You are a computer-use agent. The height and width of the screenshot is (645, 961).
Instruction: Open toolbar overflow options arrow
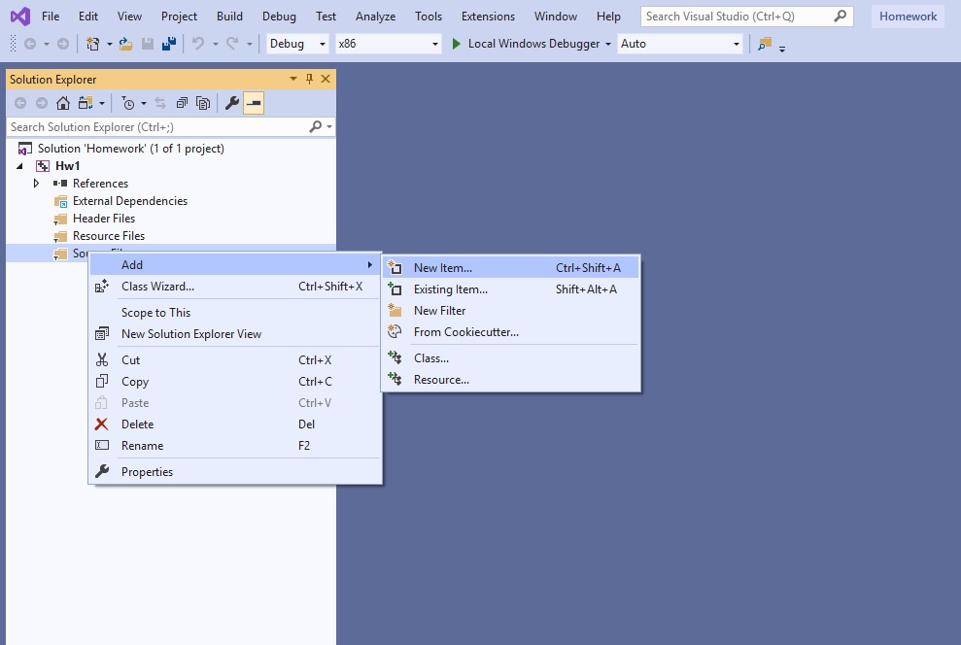(782, 49)
